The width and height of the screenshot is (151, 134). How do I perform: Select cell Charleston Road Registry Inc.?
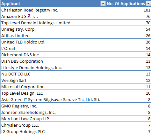coord(53,10)
